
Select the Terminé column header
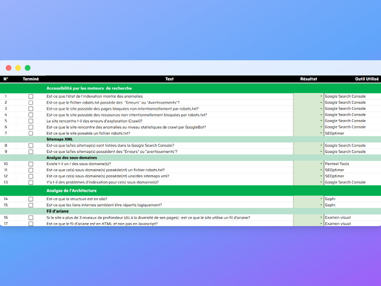30,79
